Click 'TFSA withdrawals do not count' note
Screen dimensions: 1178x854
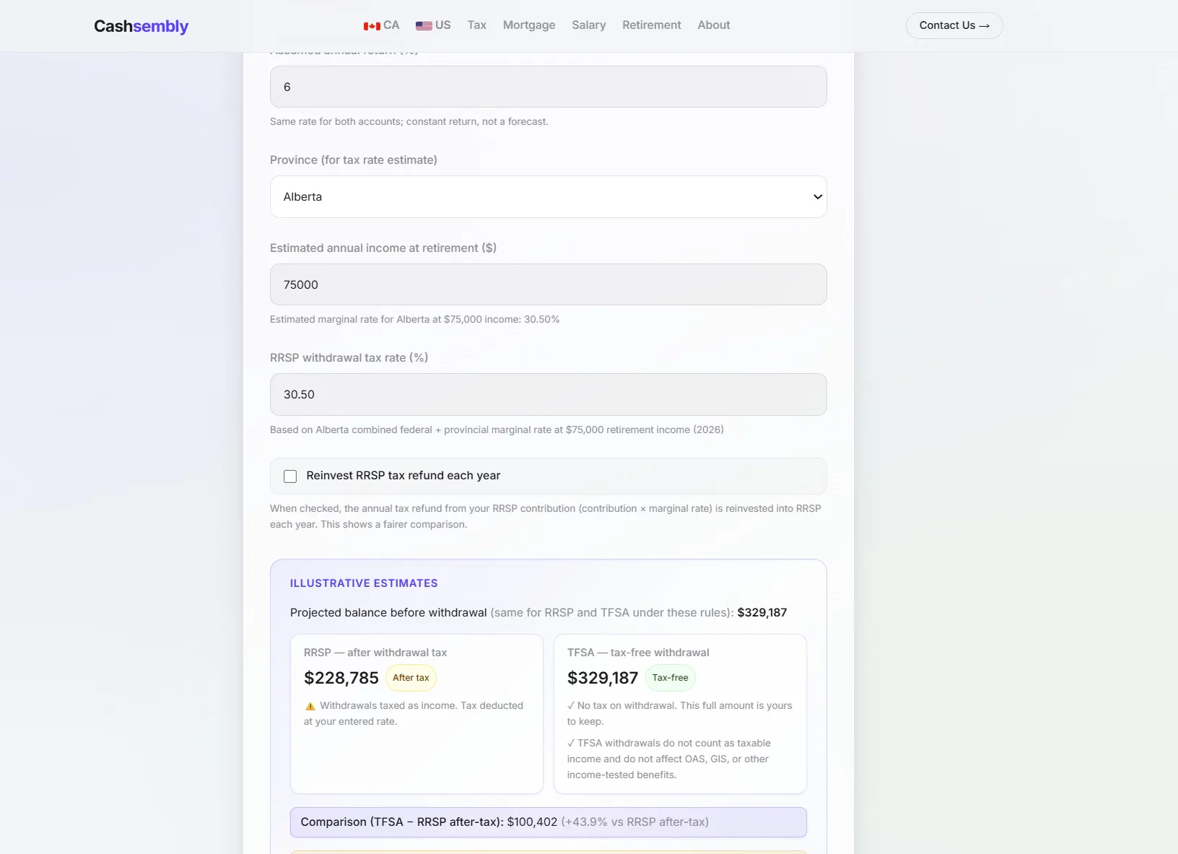pos(669,759)
